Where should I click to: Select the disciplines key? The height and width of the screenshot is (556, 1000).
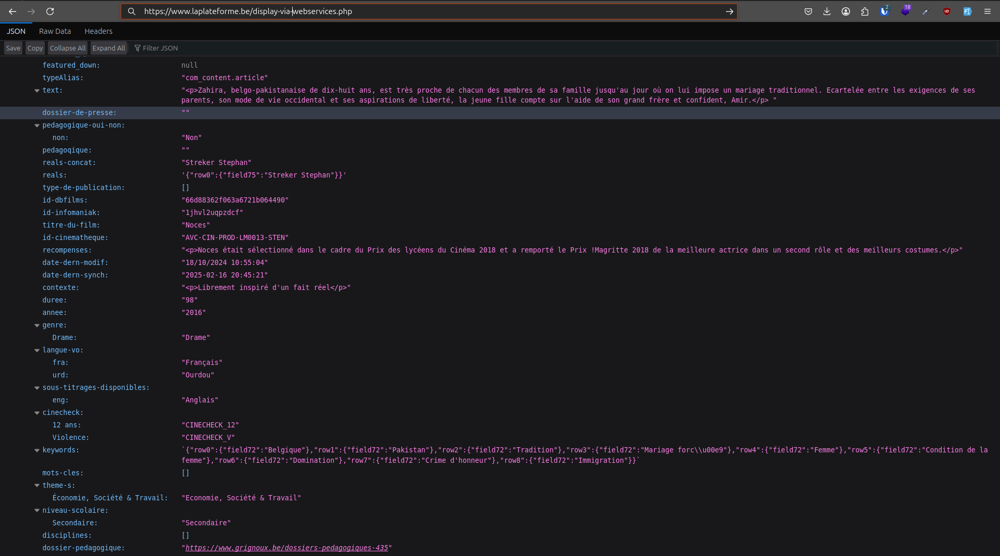67,535
